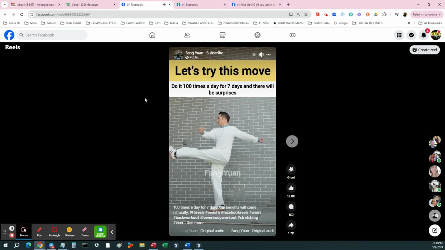
Task: Open the account profile picture menu
Action: [x=436, y=35]
